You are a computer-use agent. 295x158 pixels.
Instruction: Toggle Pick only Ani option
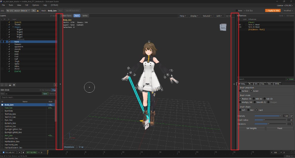9,152
